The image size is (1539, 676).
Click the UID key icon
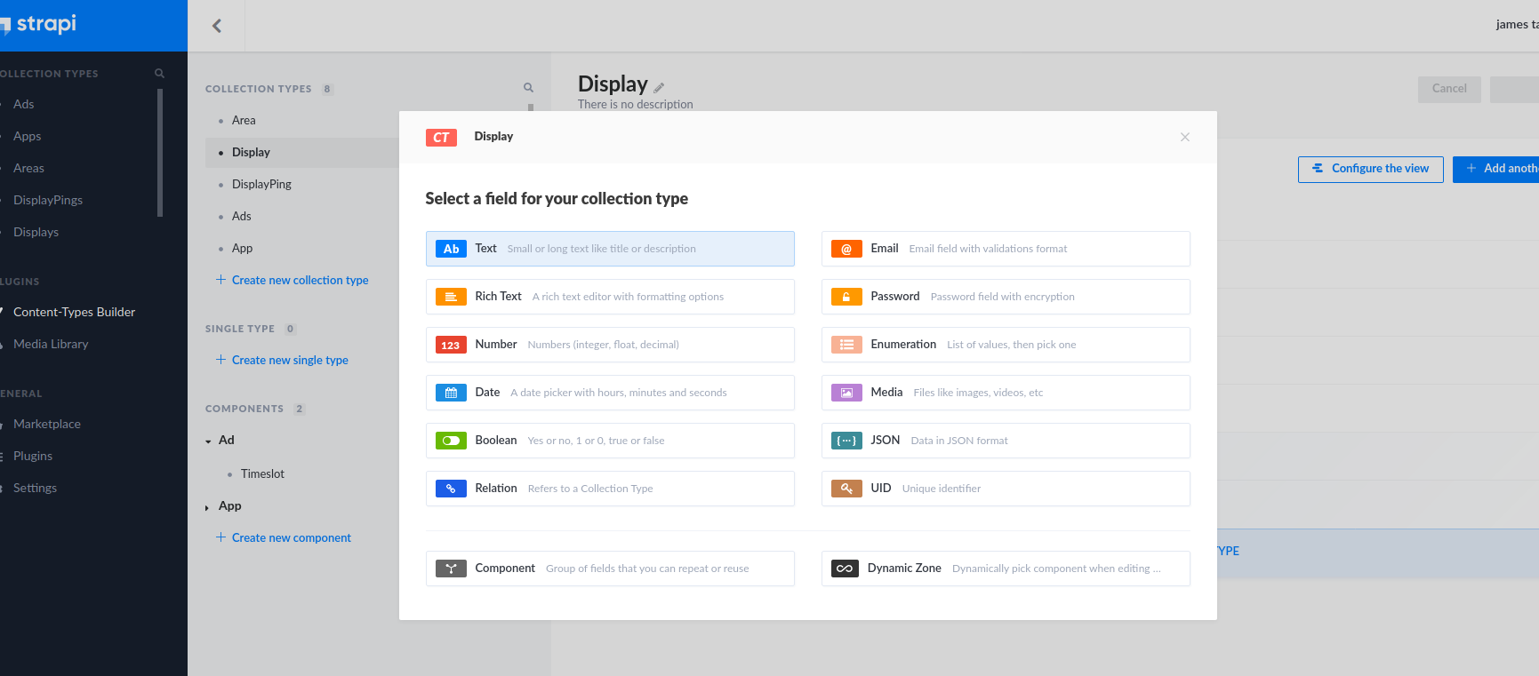(x=846, y=489)
